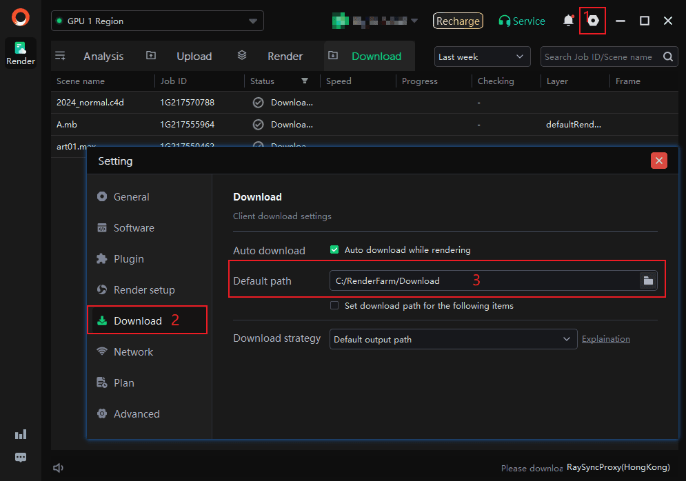Open the chat message icon in sidebar
The image size is (686, 481).
[x=21, y=457]
